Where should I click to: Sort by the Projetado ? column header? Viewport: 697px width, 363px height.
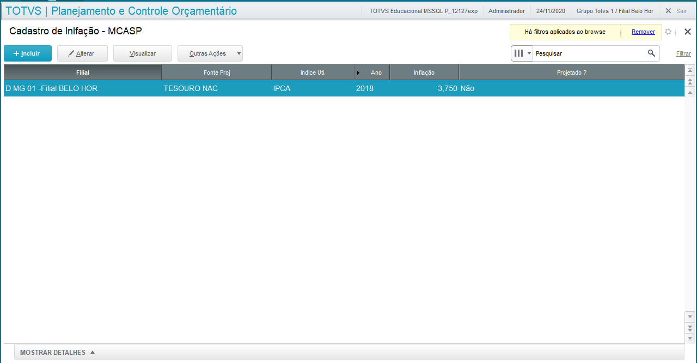point(571,72)
